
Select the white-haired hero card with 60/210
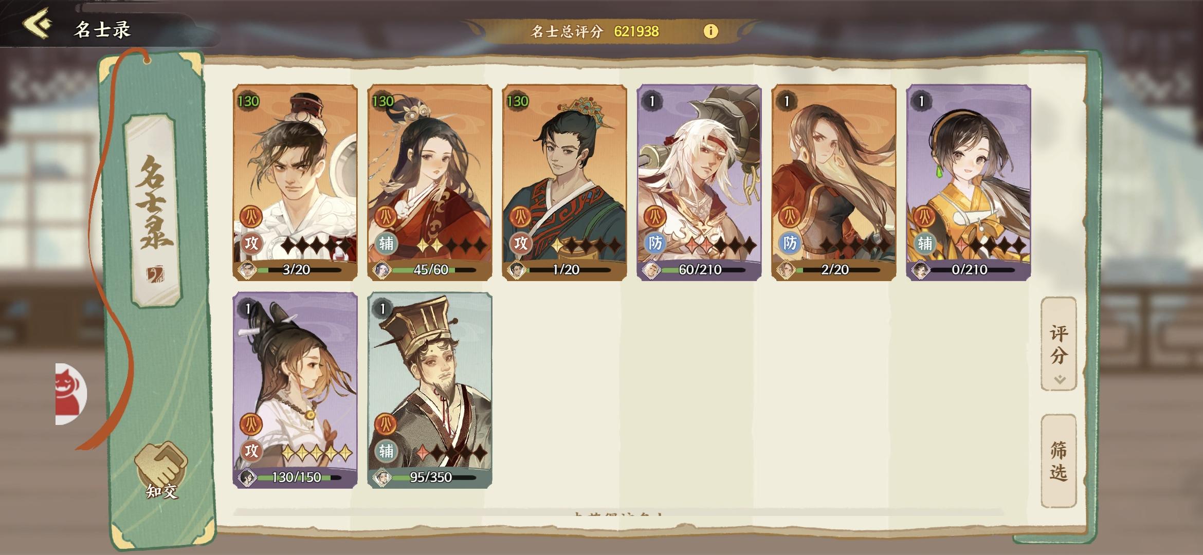point(699,182)
